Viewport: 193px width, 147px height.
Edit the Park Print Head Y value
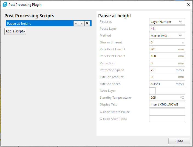point(167,56)
